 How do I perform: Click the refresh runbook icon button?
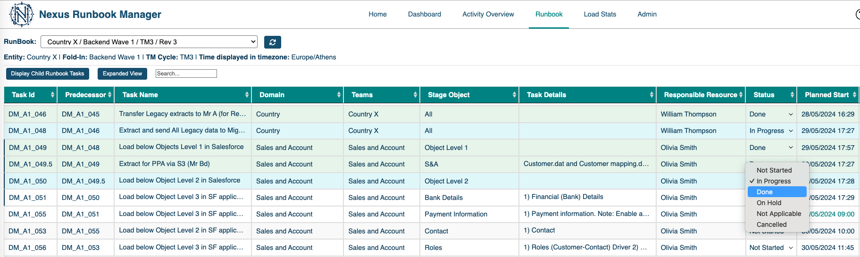(x=272, y=42)
